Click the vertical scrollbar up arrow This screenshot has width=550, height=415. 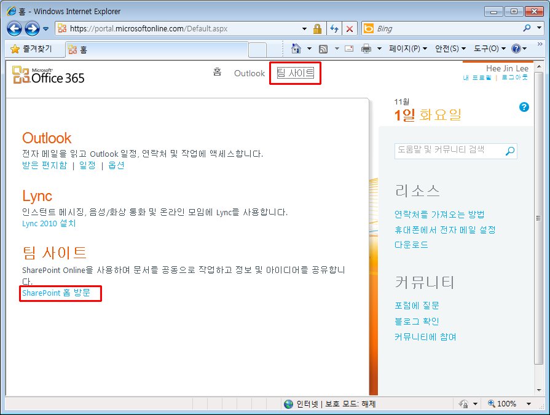[539, 66]
